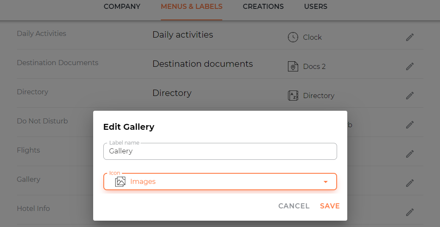Click the Docs 2 map-pin document icon
Viewport: 440px width, 227px height.
point(293,66)
